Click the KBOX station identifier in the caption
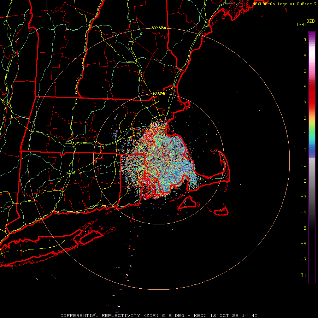 click(200, 316)
